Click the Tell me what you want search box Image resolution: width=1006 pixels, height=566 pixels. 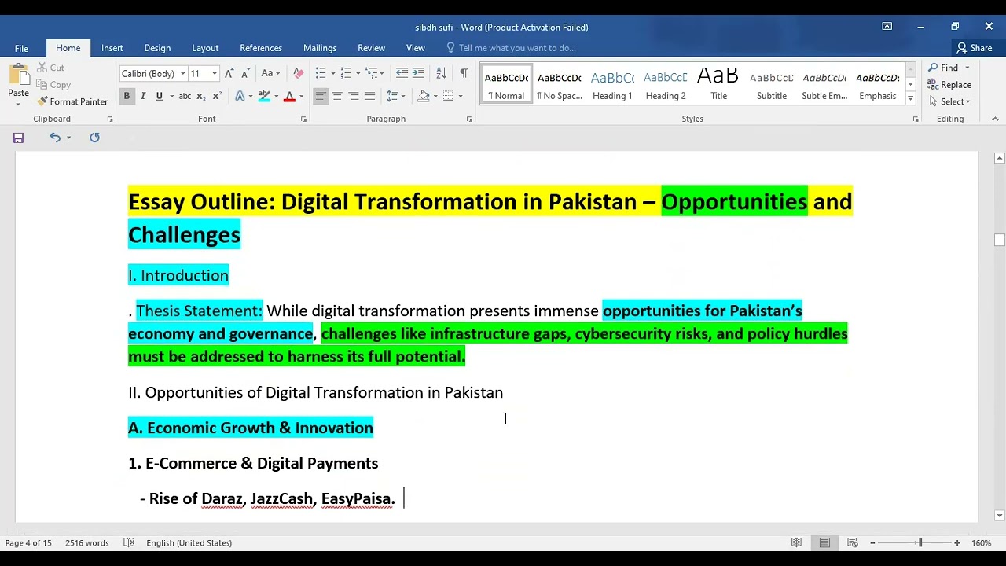(517, 48)
